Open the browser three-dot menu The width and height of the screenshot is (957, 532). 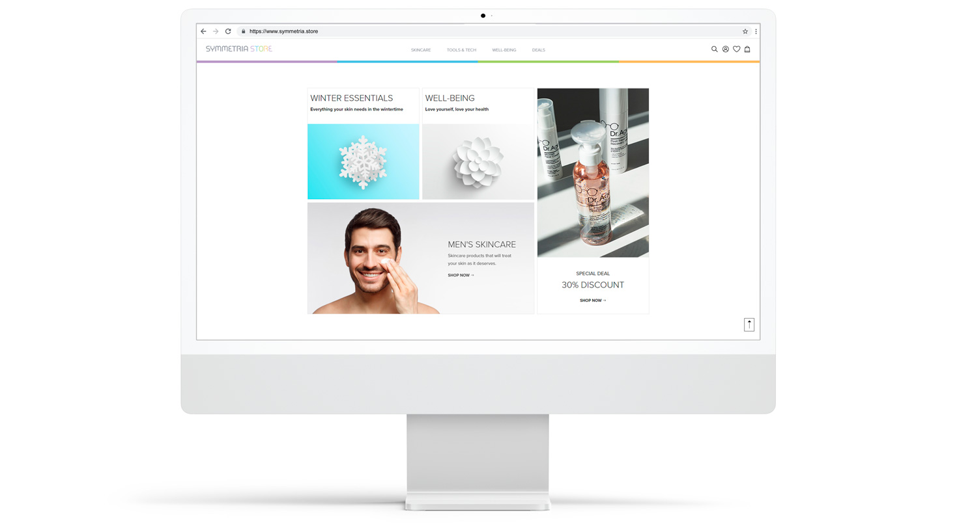click(x=756, y=31)
